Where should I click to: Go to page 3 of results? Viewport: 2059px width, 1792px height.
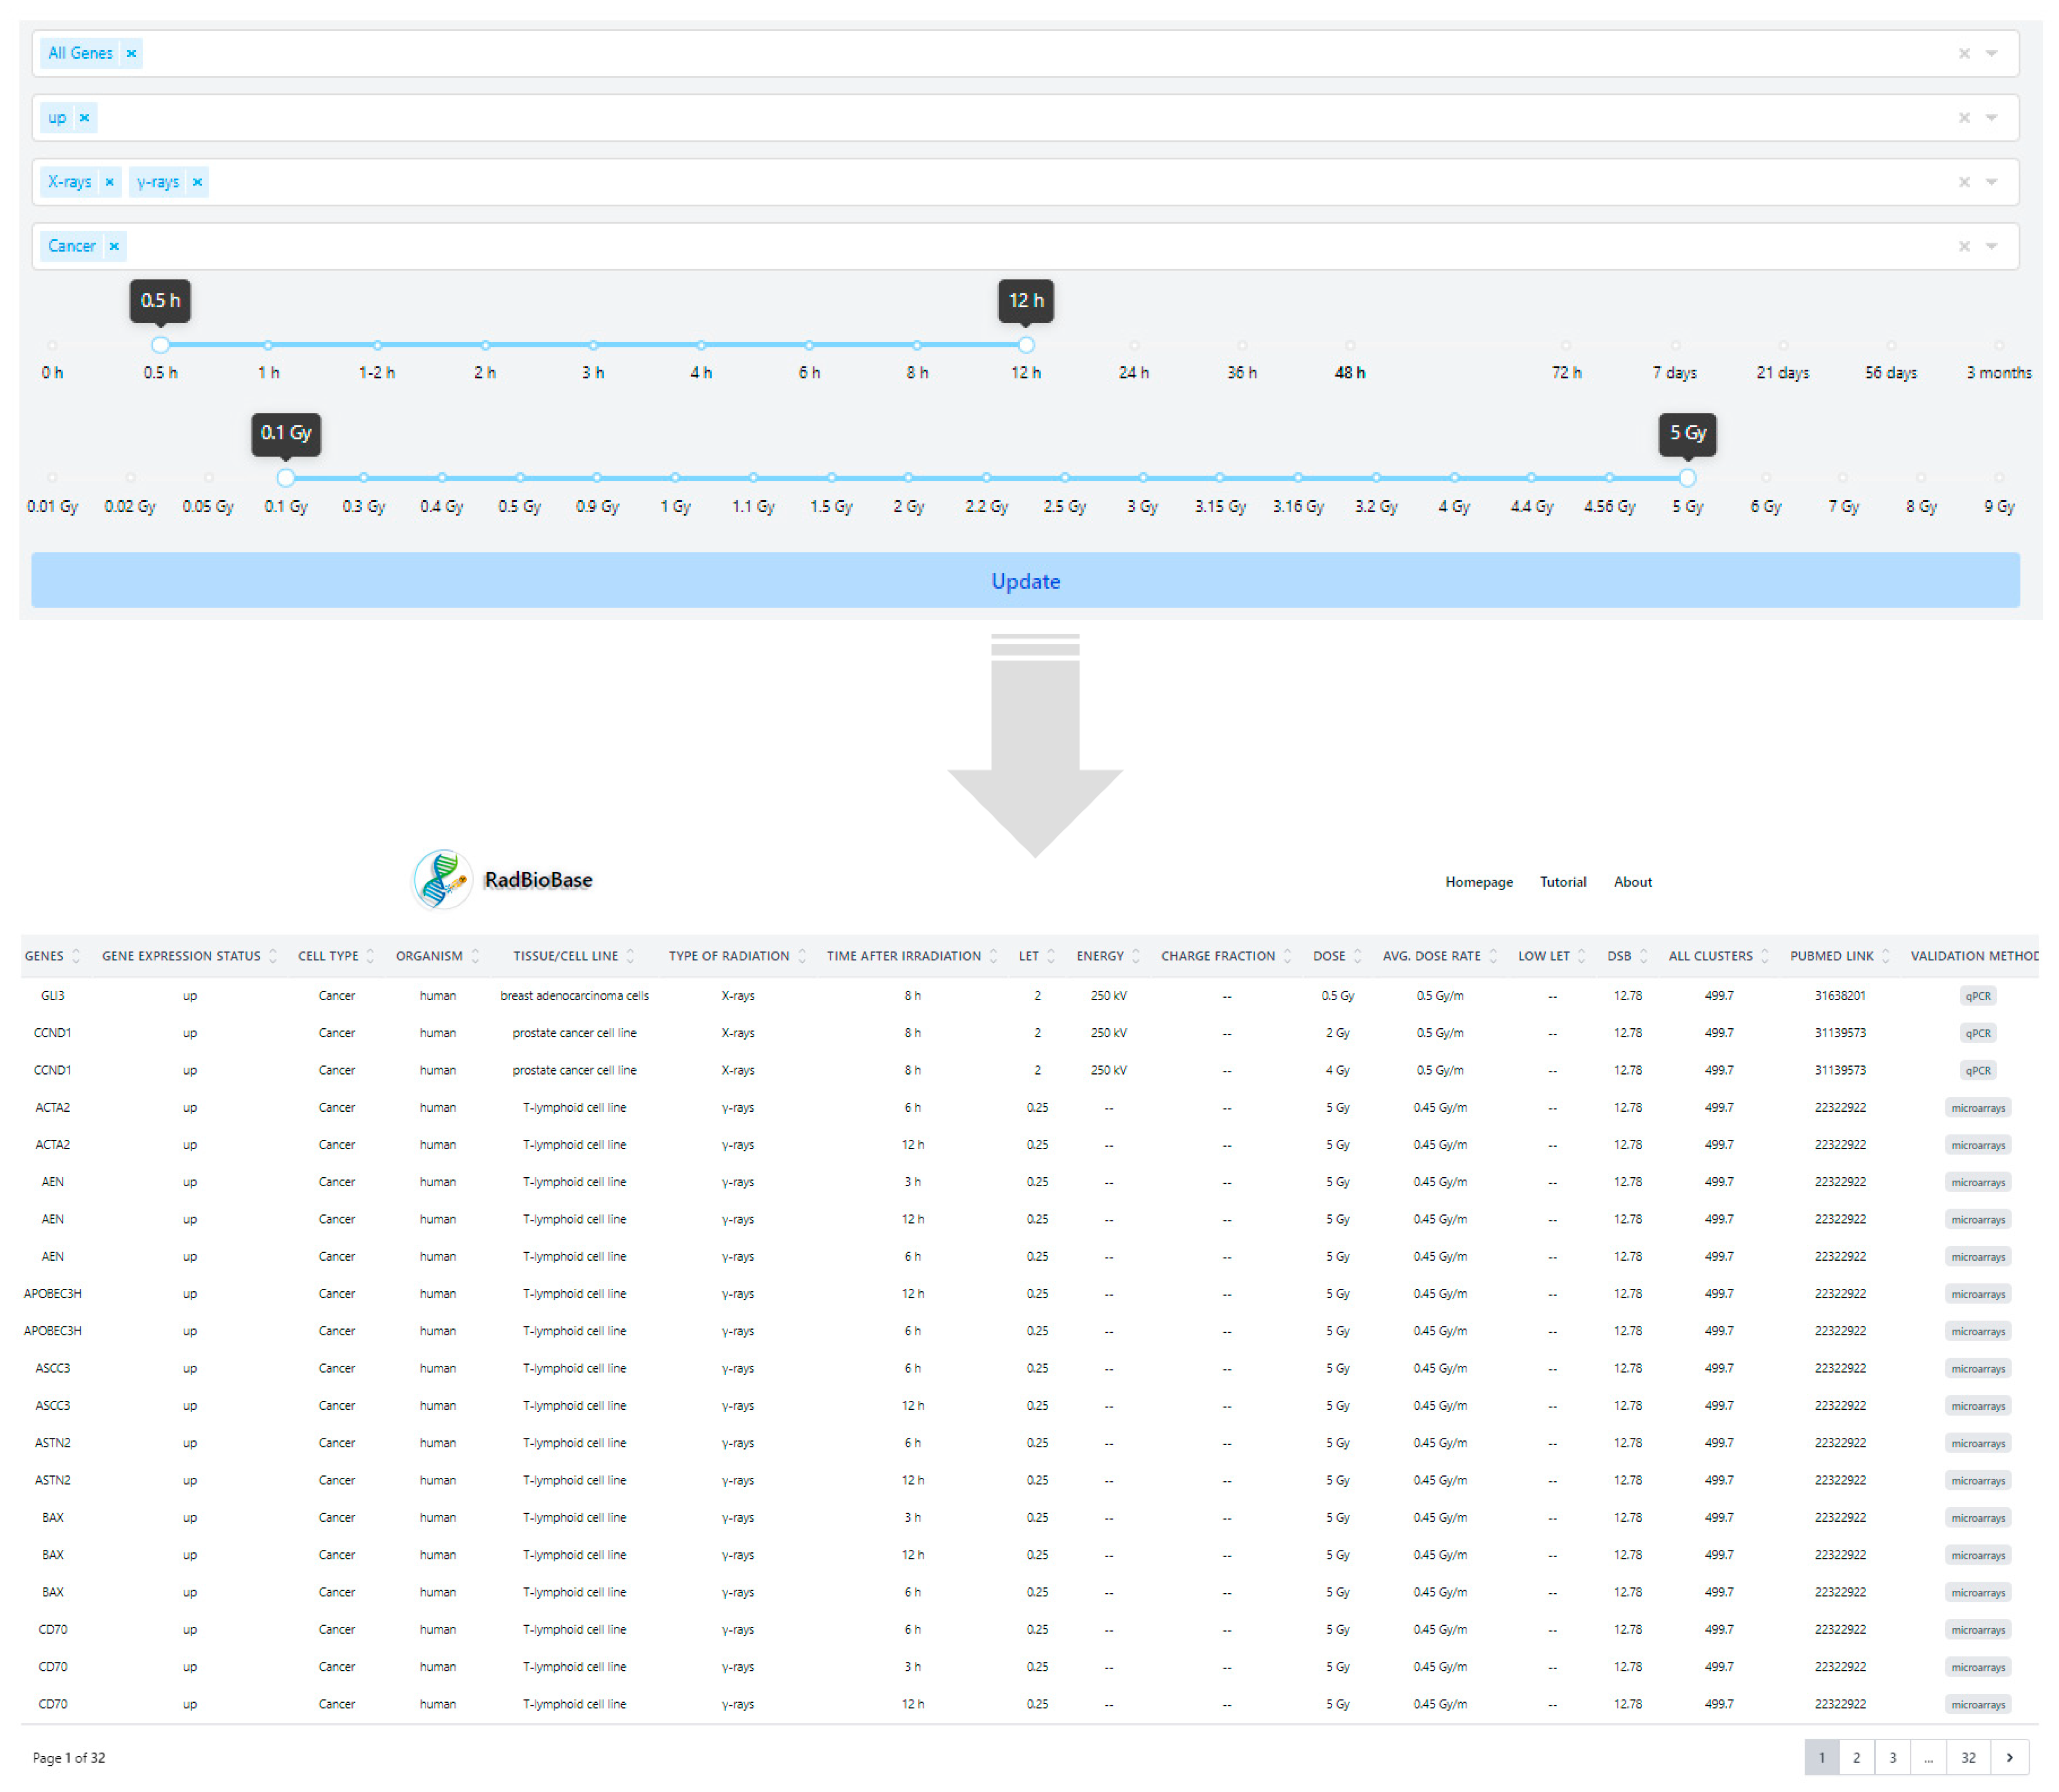tap(1892, 1757)
